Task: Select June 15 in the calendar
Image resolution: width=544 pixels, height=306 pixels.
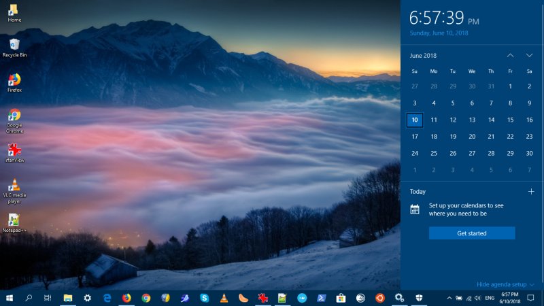Action: (x=510, y=120)
